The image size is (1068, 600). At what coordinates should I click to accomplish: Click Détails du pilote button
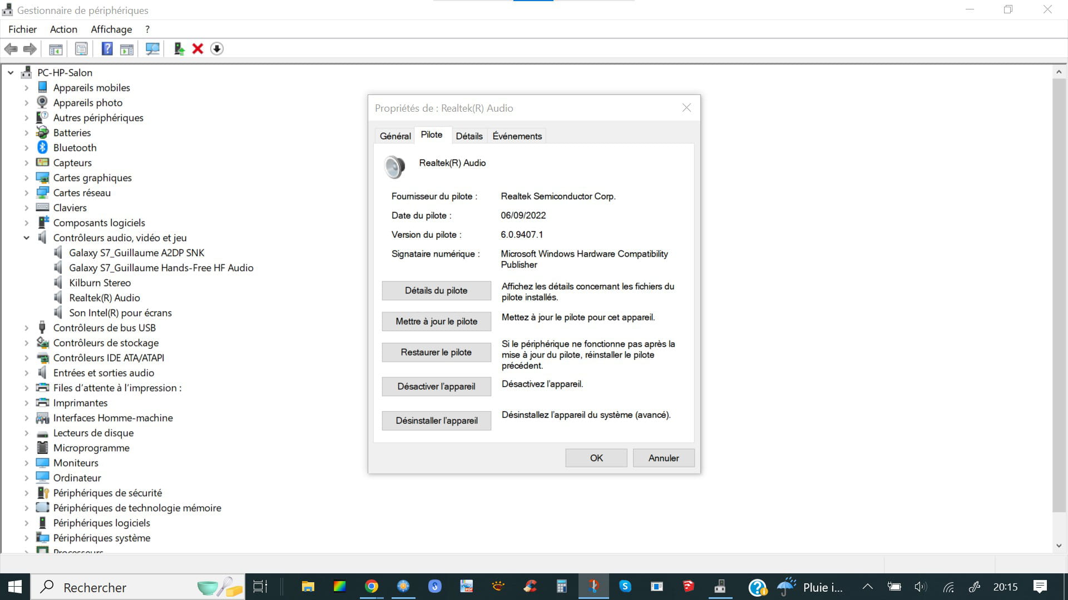pyautogui.click(x=436, y=291)
